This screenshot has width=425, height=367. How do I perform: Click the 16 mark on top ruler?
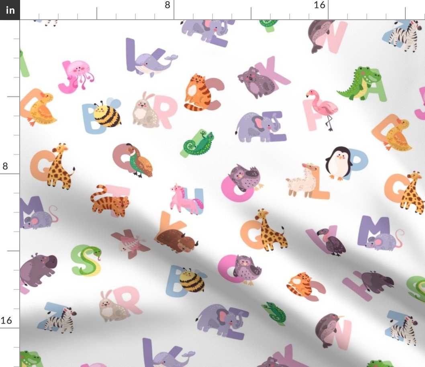(x=319, y=5)
